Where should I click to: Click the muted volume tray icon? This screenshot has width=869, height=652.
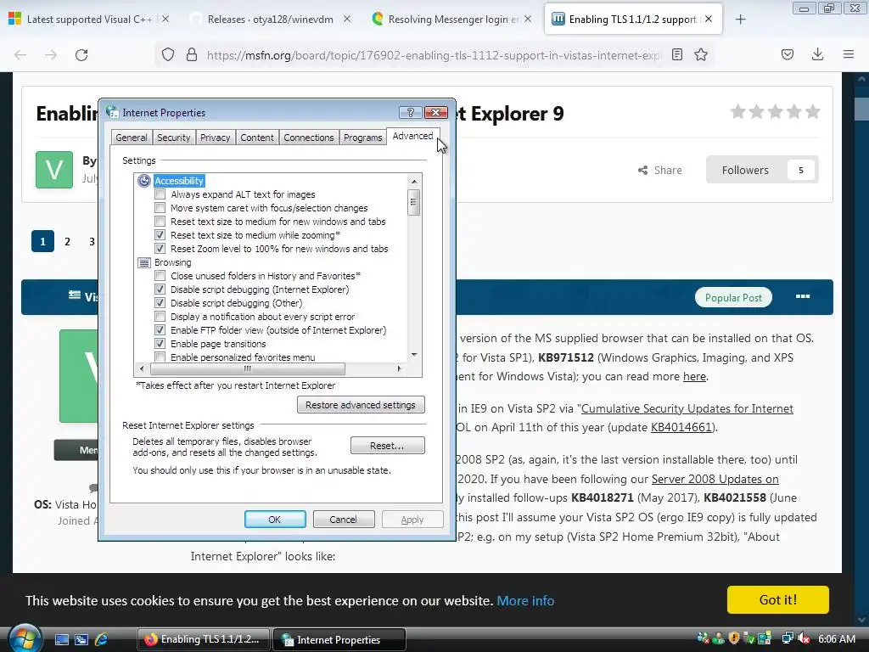tap(804, 638)
